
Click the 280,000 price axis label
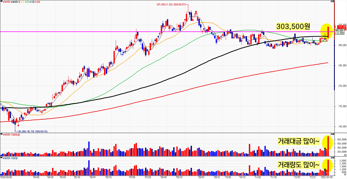click(342, 45)
